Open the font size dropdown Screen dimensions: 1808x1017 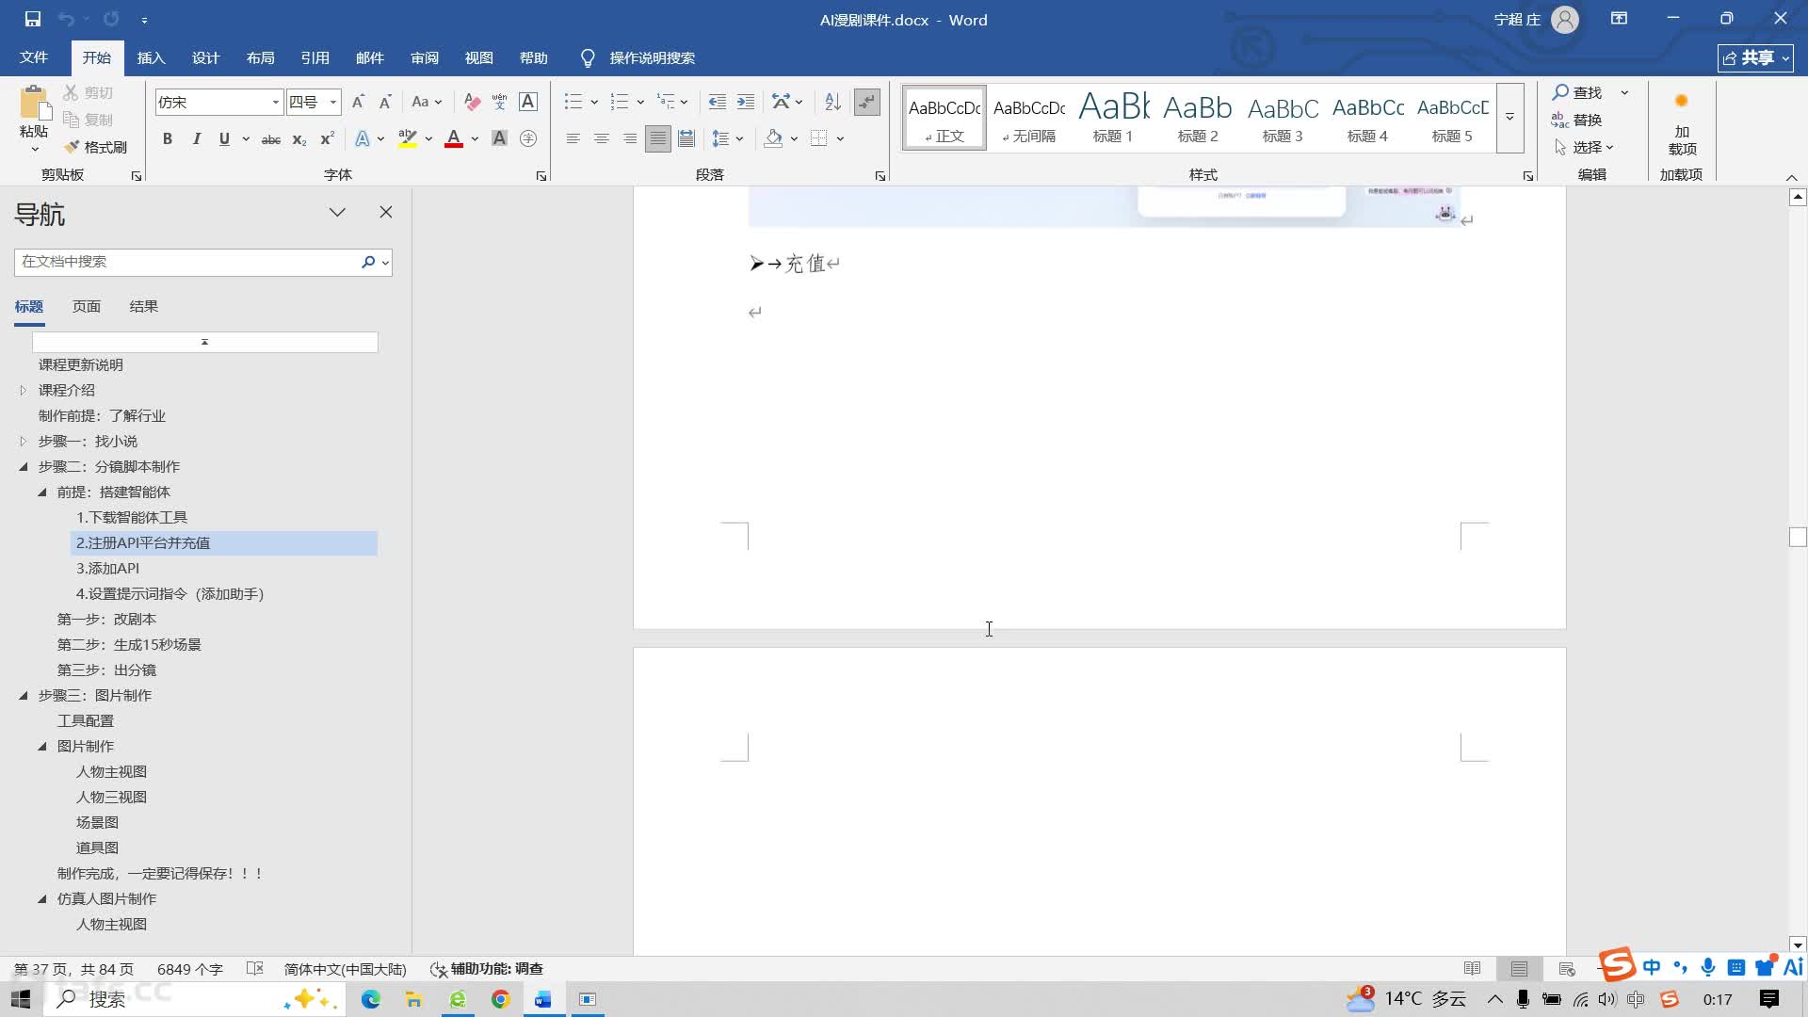[x=333, y=102]
